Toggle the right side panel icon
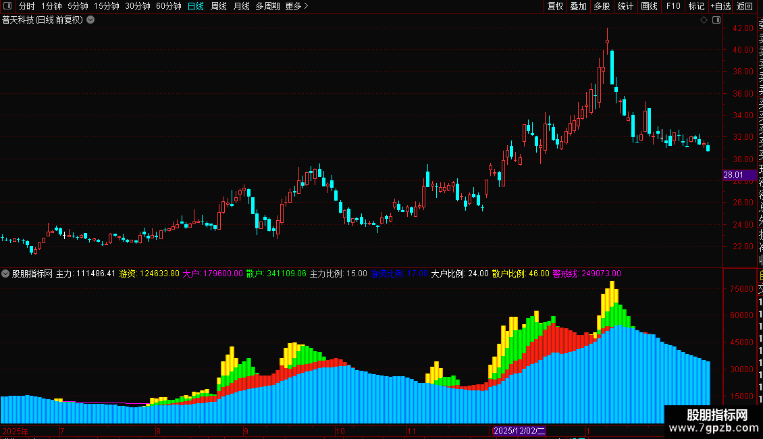763x439 pixels. (716, 20)
